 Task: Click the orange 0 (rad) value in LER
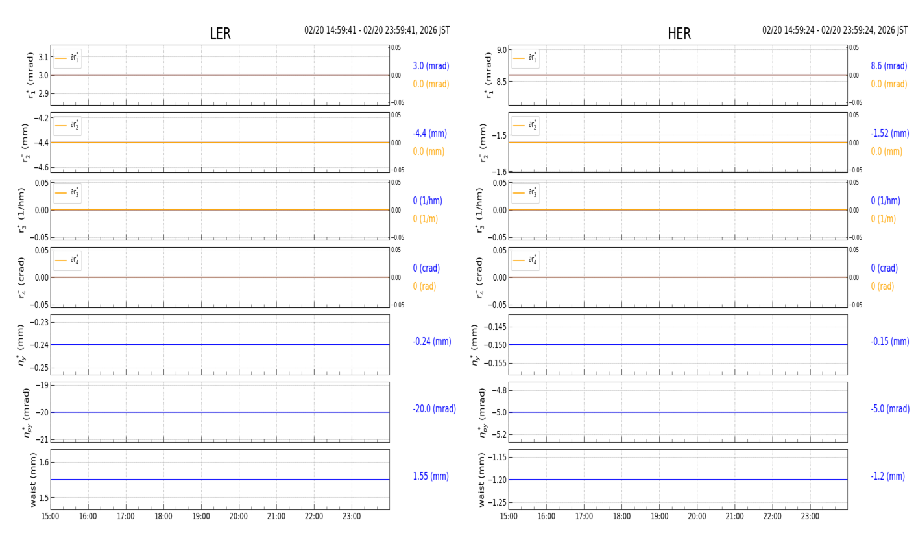(x=424, y=286)
